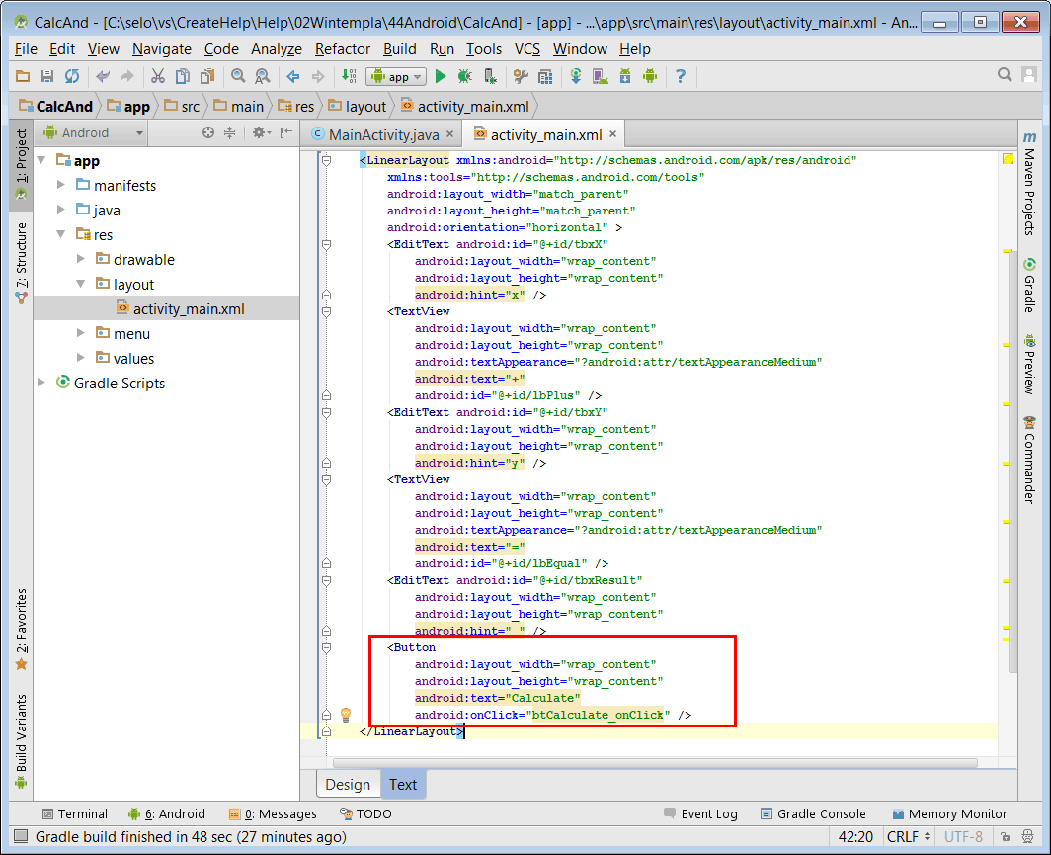Open the Gradle Console panel
Screen dimensions: 1051x855
pos(813,814)
